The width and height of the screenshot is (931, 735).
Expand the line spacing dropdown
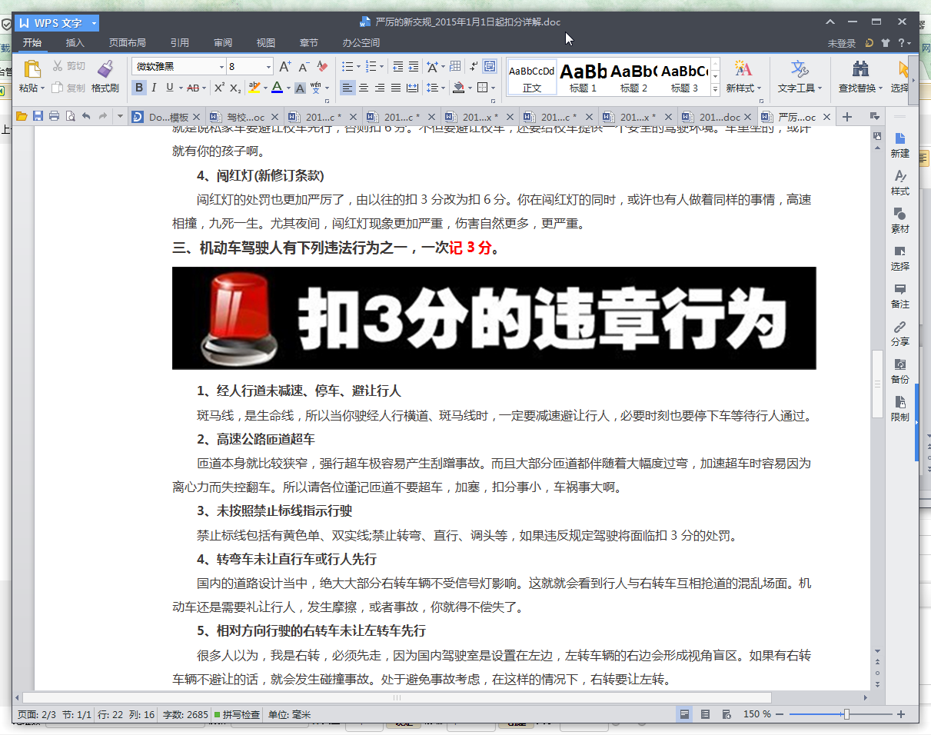(x=444, y=88)
